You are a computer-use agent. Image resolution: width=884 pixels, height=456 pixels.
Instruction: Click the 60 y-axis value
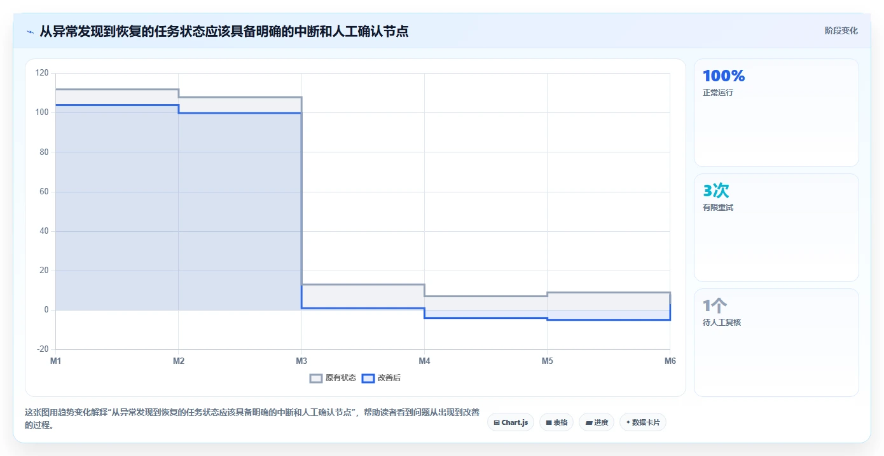pos(44,192)
